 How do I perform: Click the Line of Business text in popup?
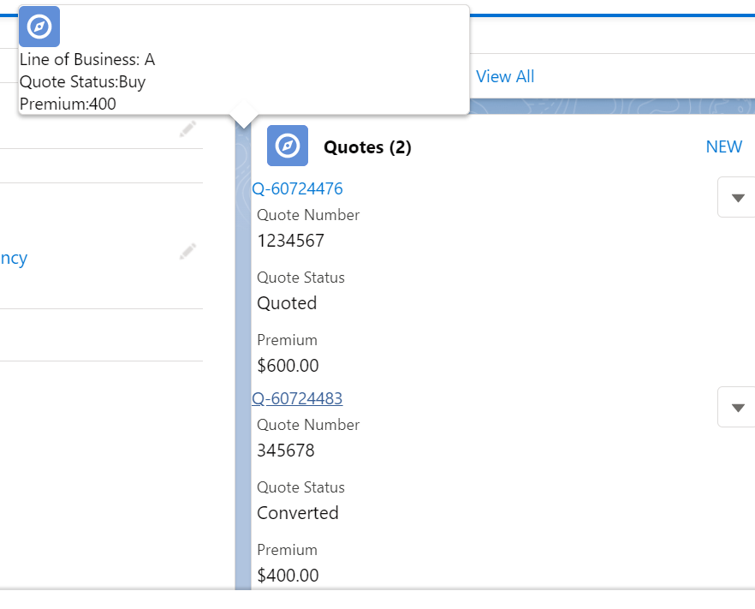pos(87,60)
